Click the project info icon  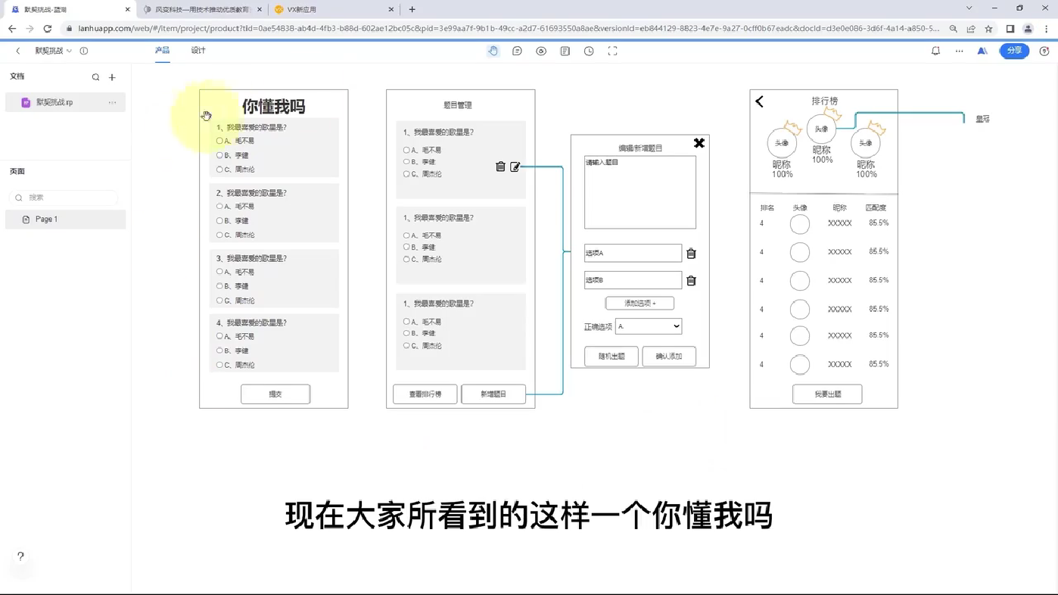click(84, 51)
